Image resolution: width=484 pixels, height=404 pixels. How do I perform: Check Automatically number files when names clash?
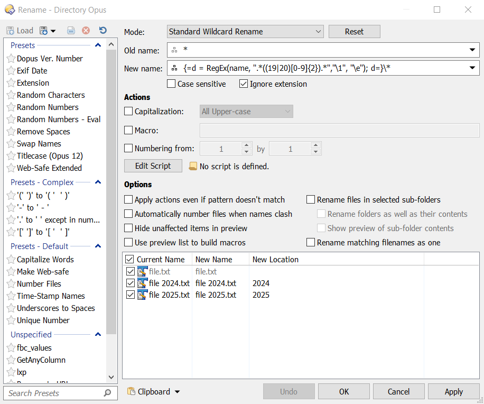click(x=128, y=214)
